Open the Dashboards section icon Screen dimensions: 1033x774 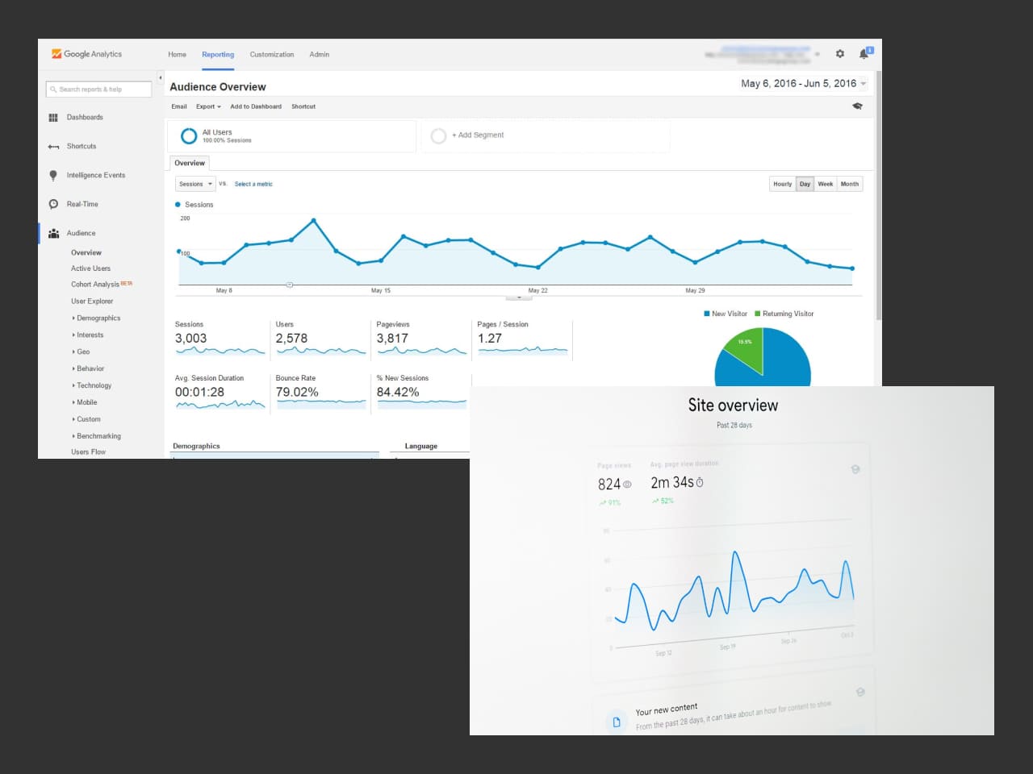coord(54,117)
